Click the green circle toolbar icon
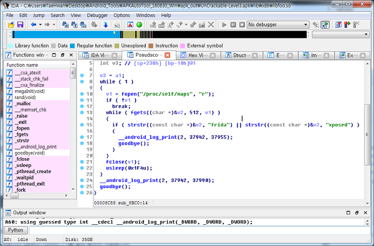Image resolution: width=374 pixels, height=246 pixels. pos(139,24)
